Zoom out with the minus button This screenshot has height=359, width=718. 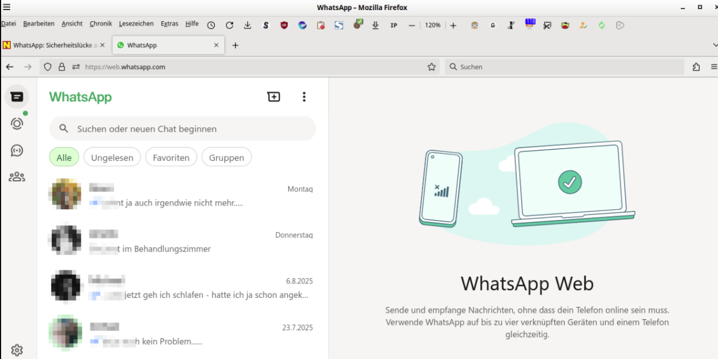[x=412, y=25]
